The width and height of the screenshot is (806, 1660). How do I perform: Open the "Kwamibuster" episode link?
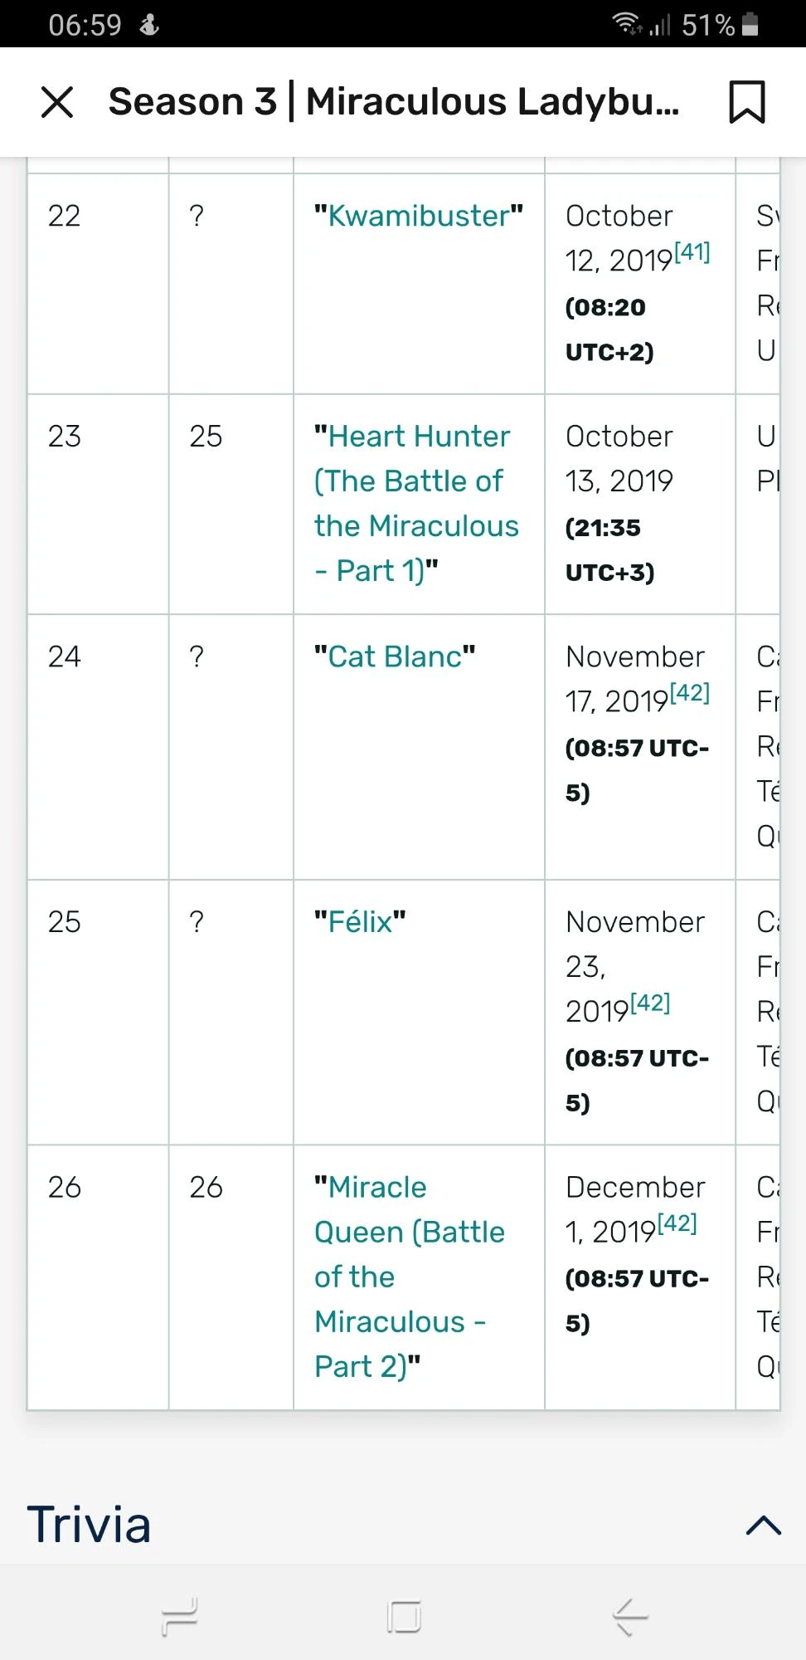(x=419, y=216)
